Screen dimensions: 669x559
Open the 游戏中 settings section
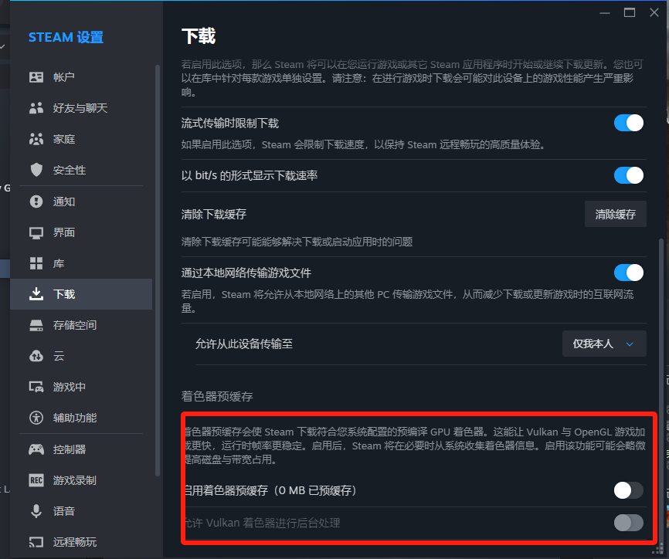click(x=81, y=387)
